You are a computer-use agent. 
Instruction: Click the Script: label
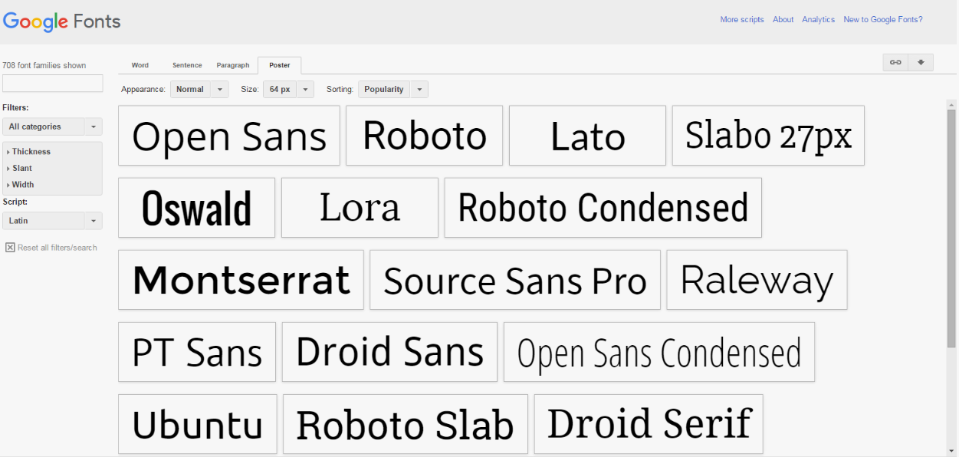click(15, 202)
